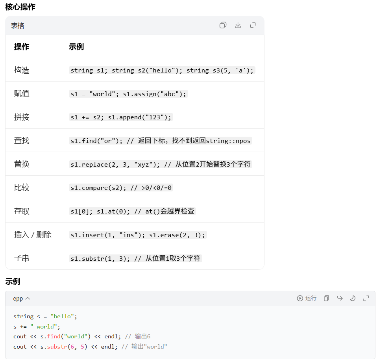Image resolution: width=379 pixels, height=360 pixels.
Task: Download the table with the download icon
Action: 238,25
